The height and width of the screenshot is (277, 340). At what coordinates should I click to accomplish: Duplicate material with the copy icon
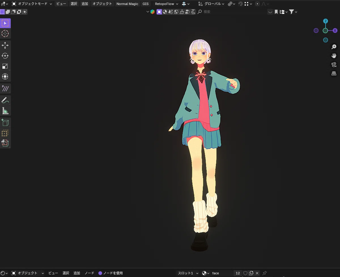tap(251, 273)
